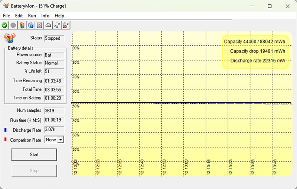
Task: Click the gray octagon stop monitoring icon
Action: [x=13, y=25]
